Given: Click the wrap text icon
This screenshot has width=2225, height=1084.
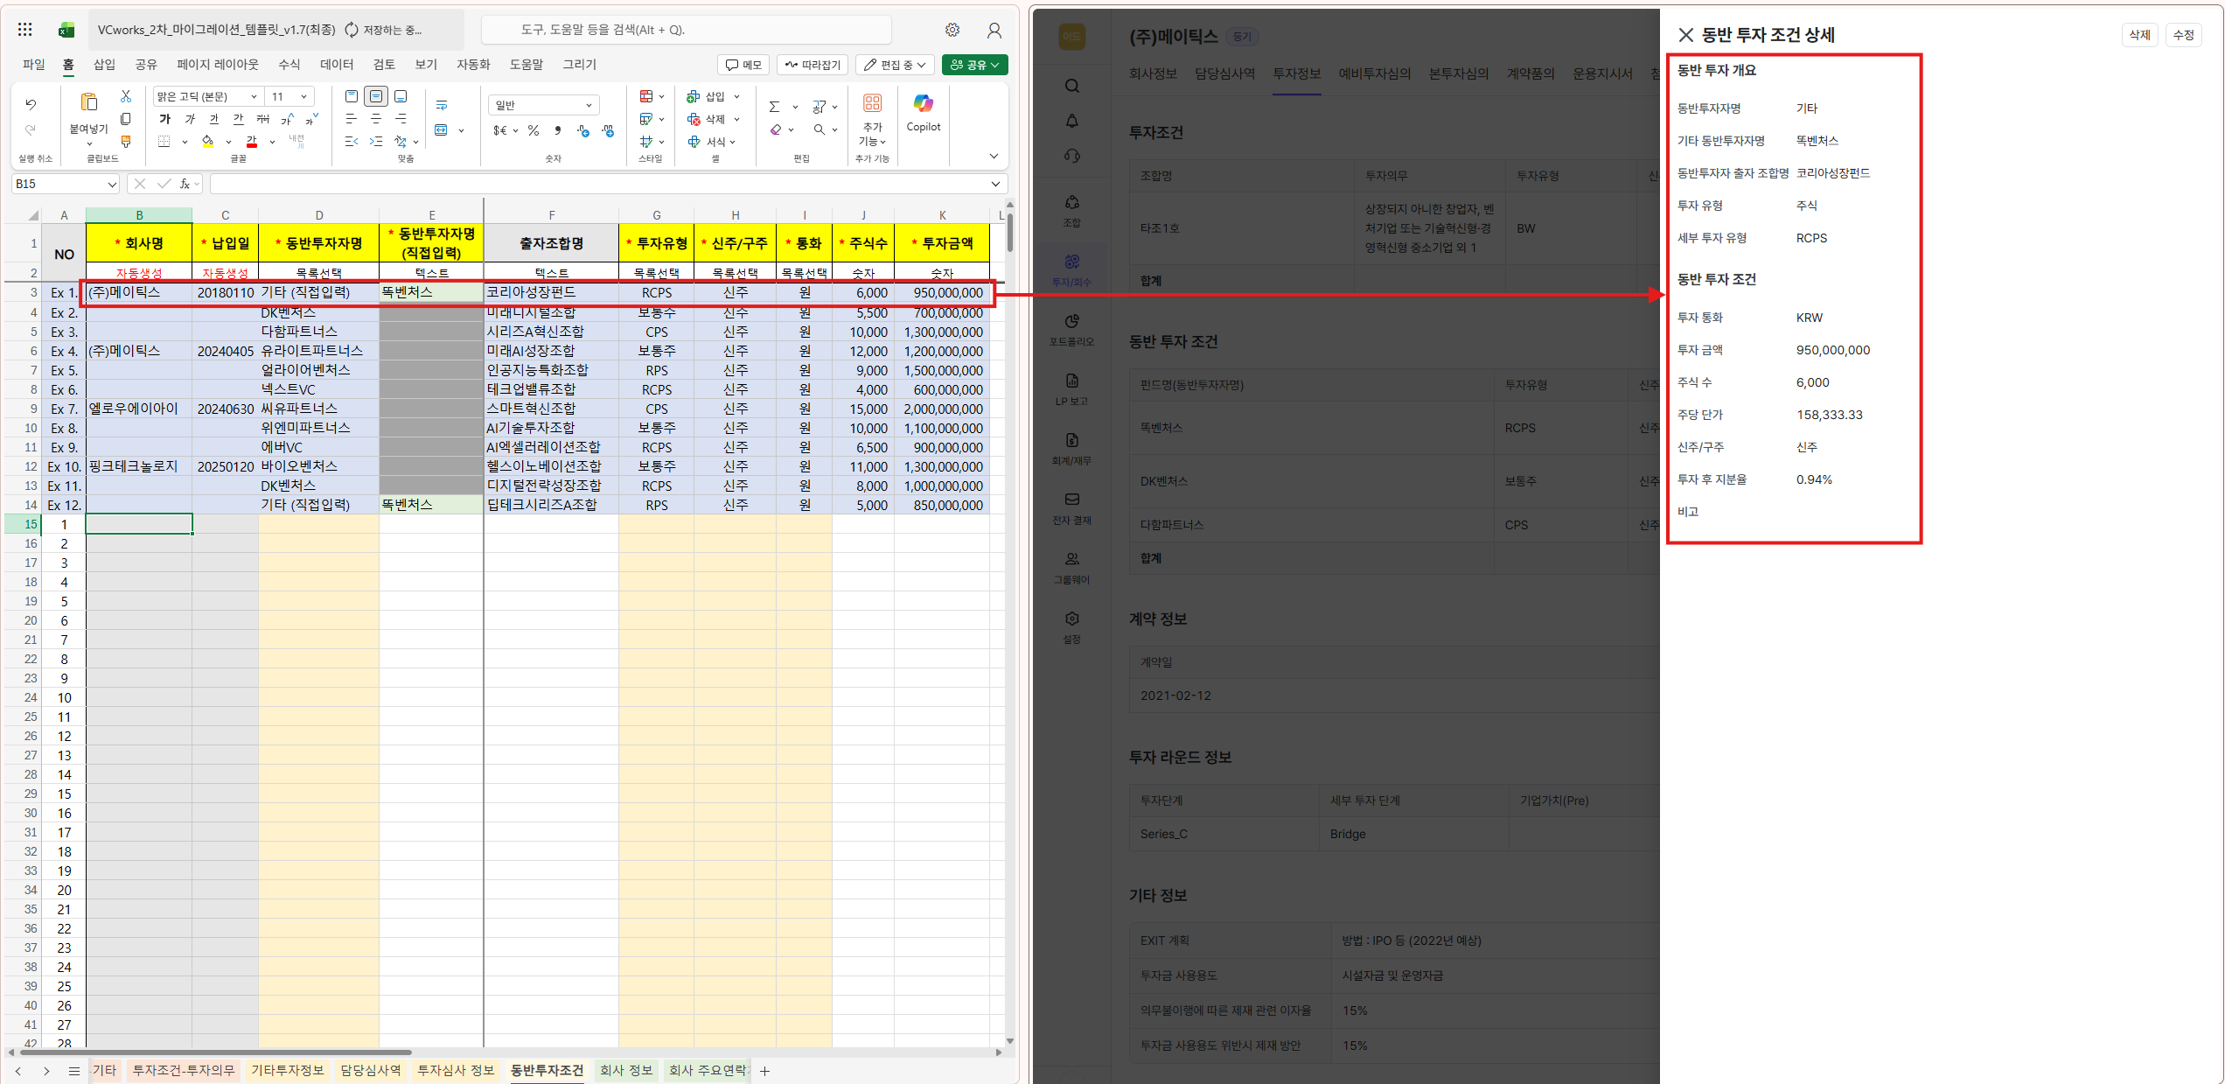Looking at the screenshot, I should tap(442, 106).
